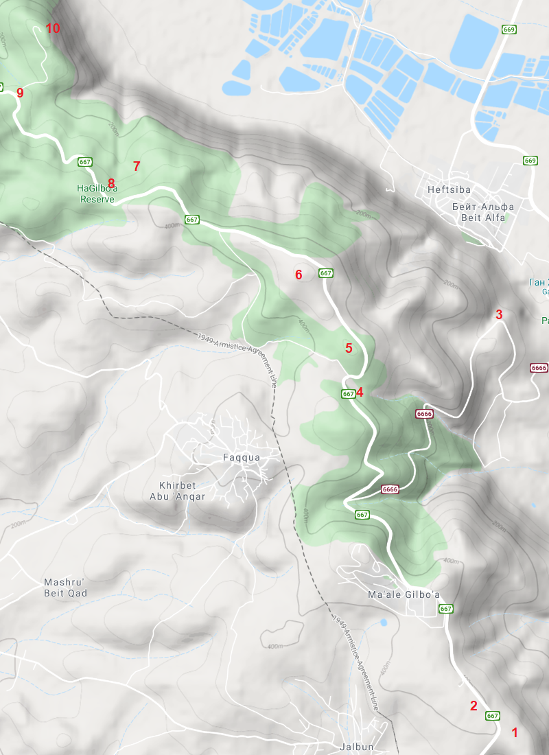The image size is (549, 755).
Task: Click red waypoint number 5
Action: pyautogui.click(x=349, y=348)
